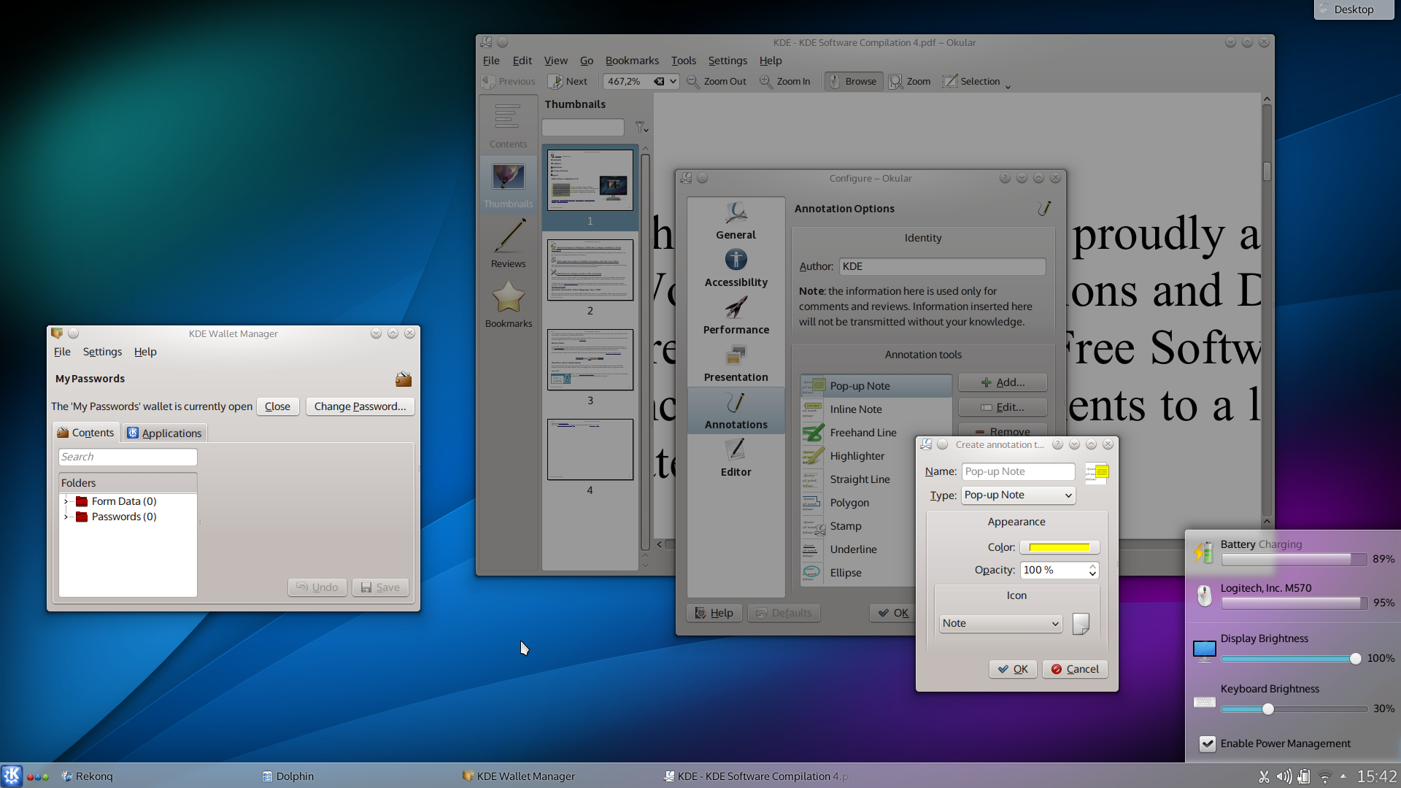Toggle Enable Power Management checkbox
Screen dimensions: 1401x788
pos(1208,743)
